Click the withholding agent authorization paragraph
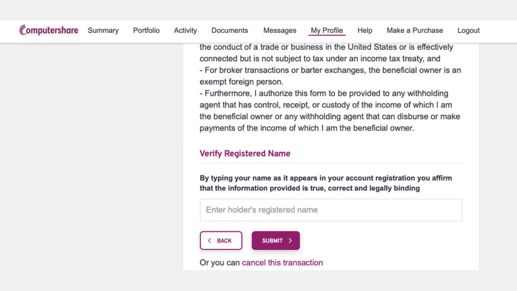The width and height of the screenshot is (517, 291). (330, 111)
